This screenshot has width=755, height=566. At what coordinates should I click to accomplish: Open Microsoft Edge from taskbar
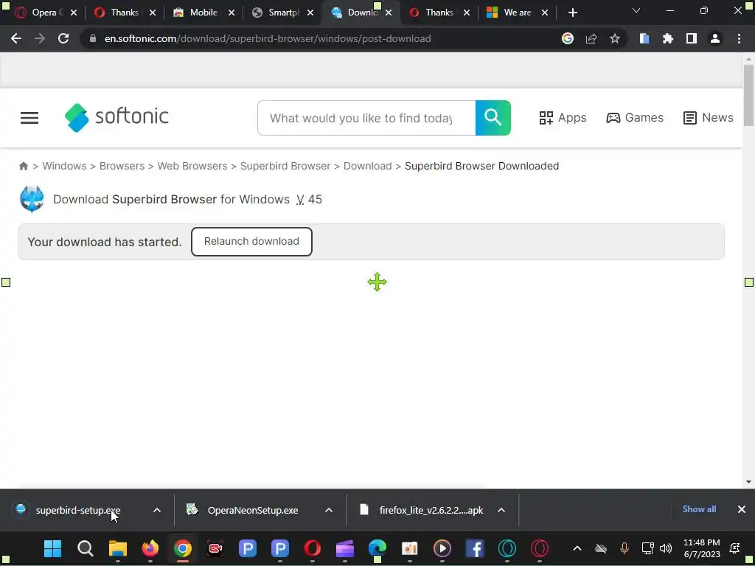tap(377, 548)
